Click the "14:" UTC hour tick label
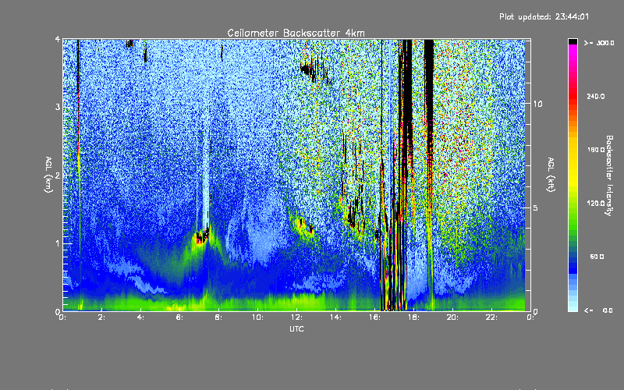The image size is (624, 390). (335, 317)
